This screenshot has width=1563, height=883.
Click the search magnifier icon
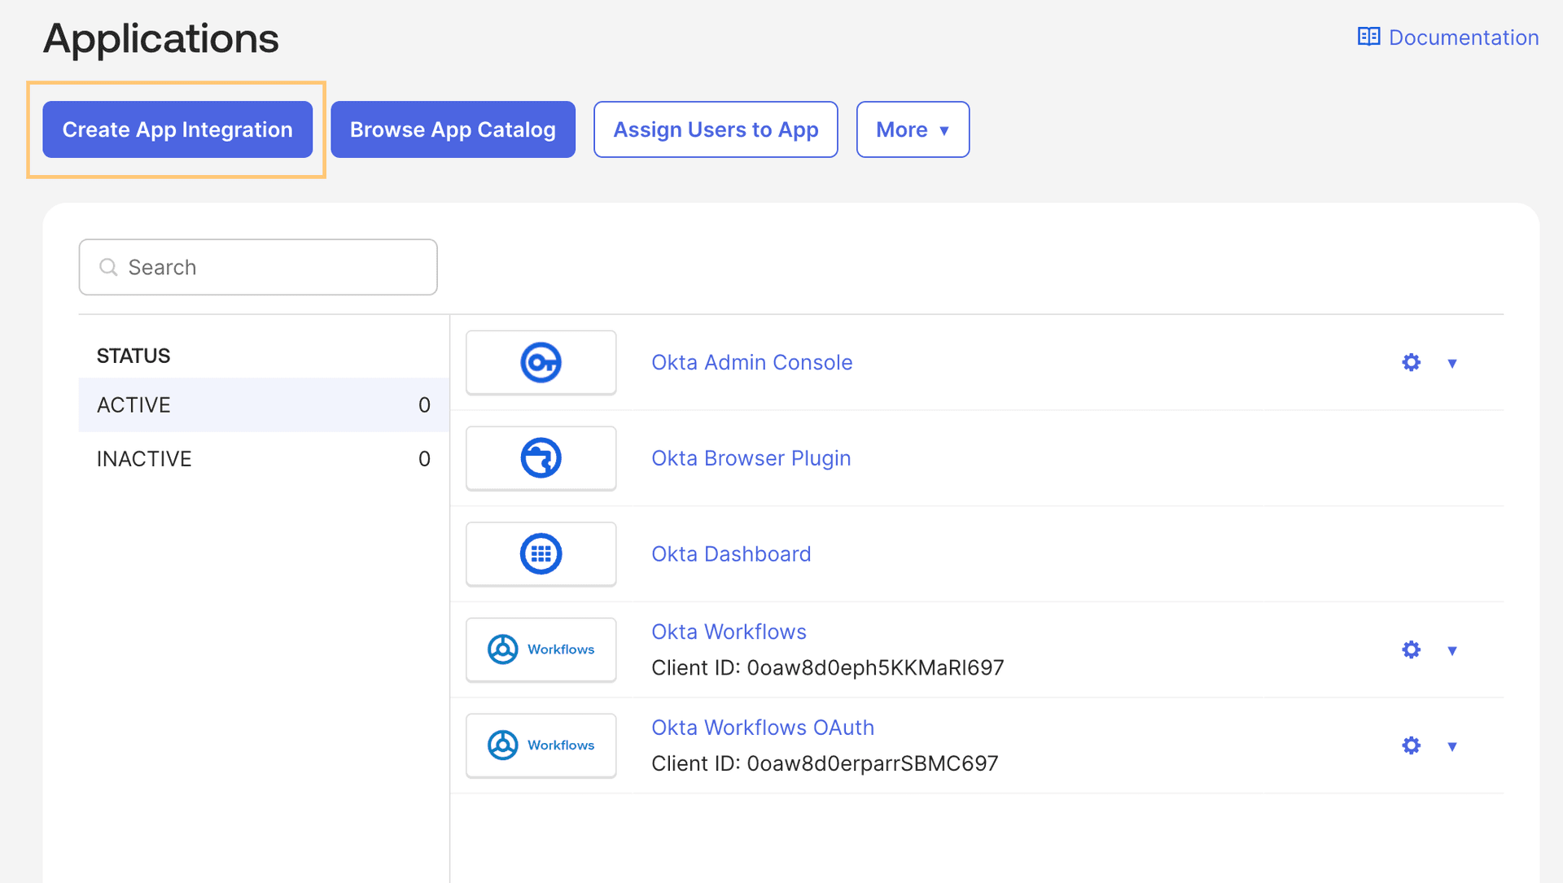(108, 267)
